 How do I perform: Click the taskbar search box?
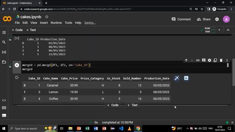pyautogui.click(x=33, y=128)
